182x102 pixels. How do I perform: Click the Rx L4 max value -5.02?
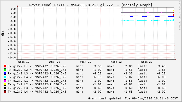pyautogui.click(x=128, y=77)
